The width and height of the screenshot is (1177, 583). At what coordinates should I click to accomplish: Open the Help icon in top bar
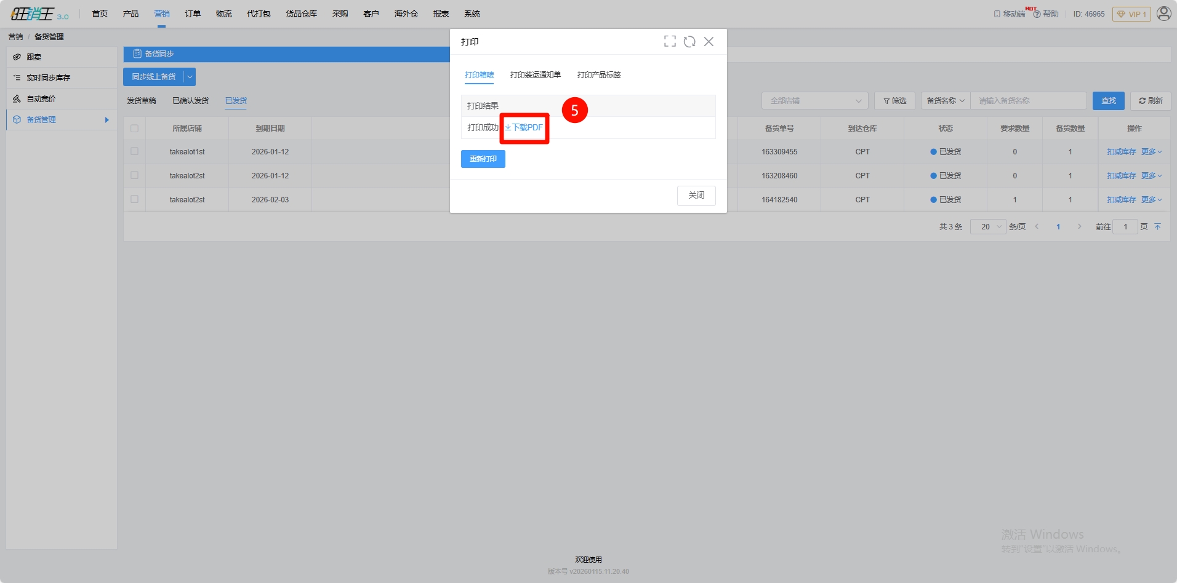pyautogui.click(x=1037, y=14)
